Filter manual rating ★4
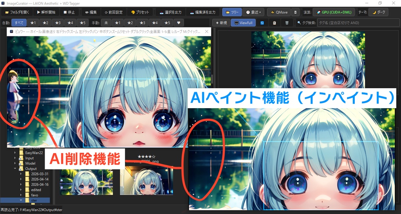 pos(155,23)
